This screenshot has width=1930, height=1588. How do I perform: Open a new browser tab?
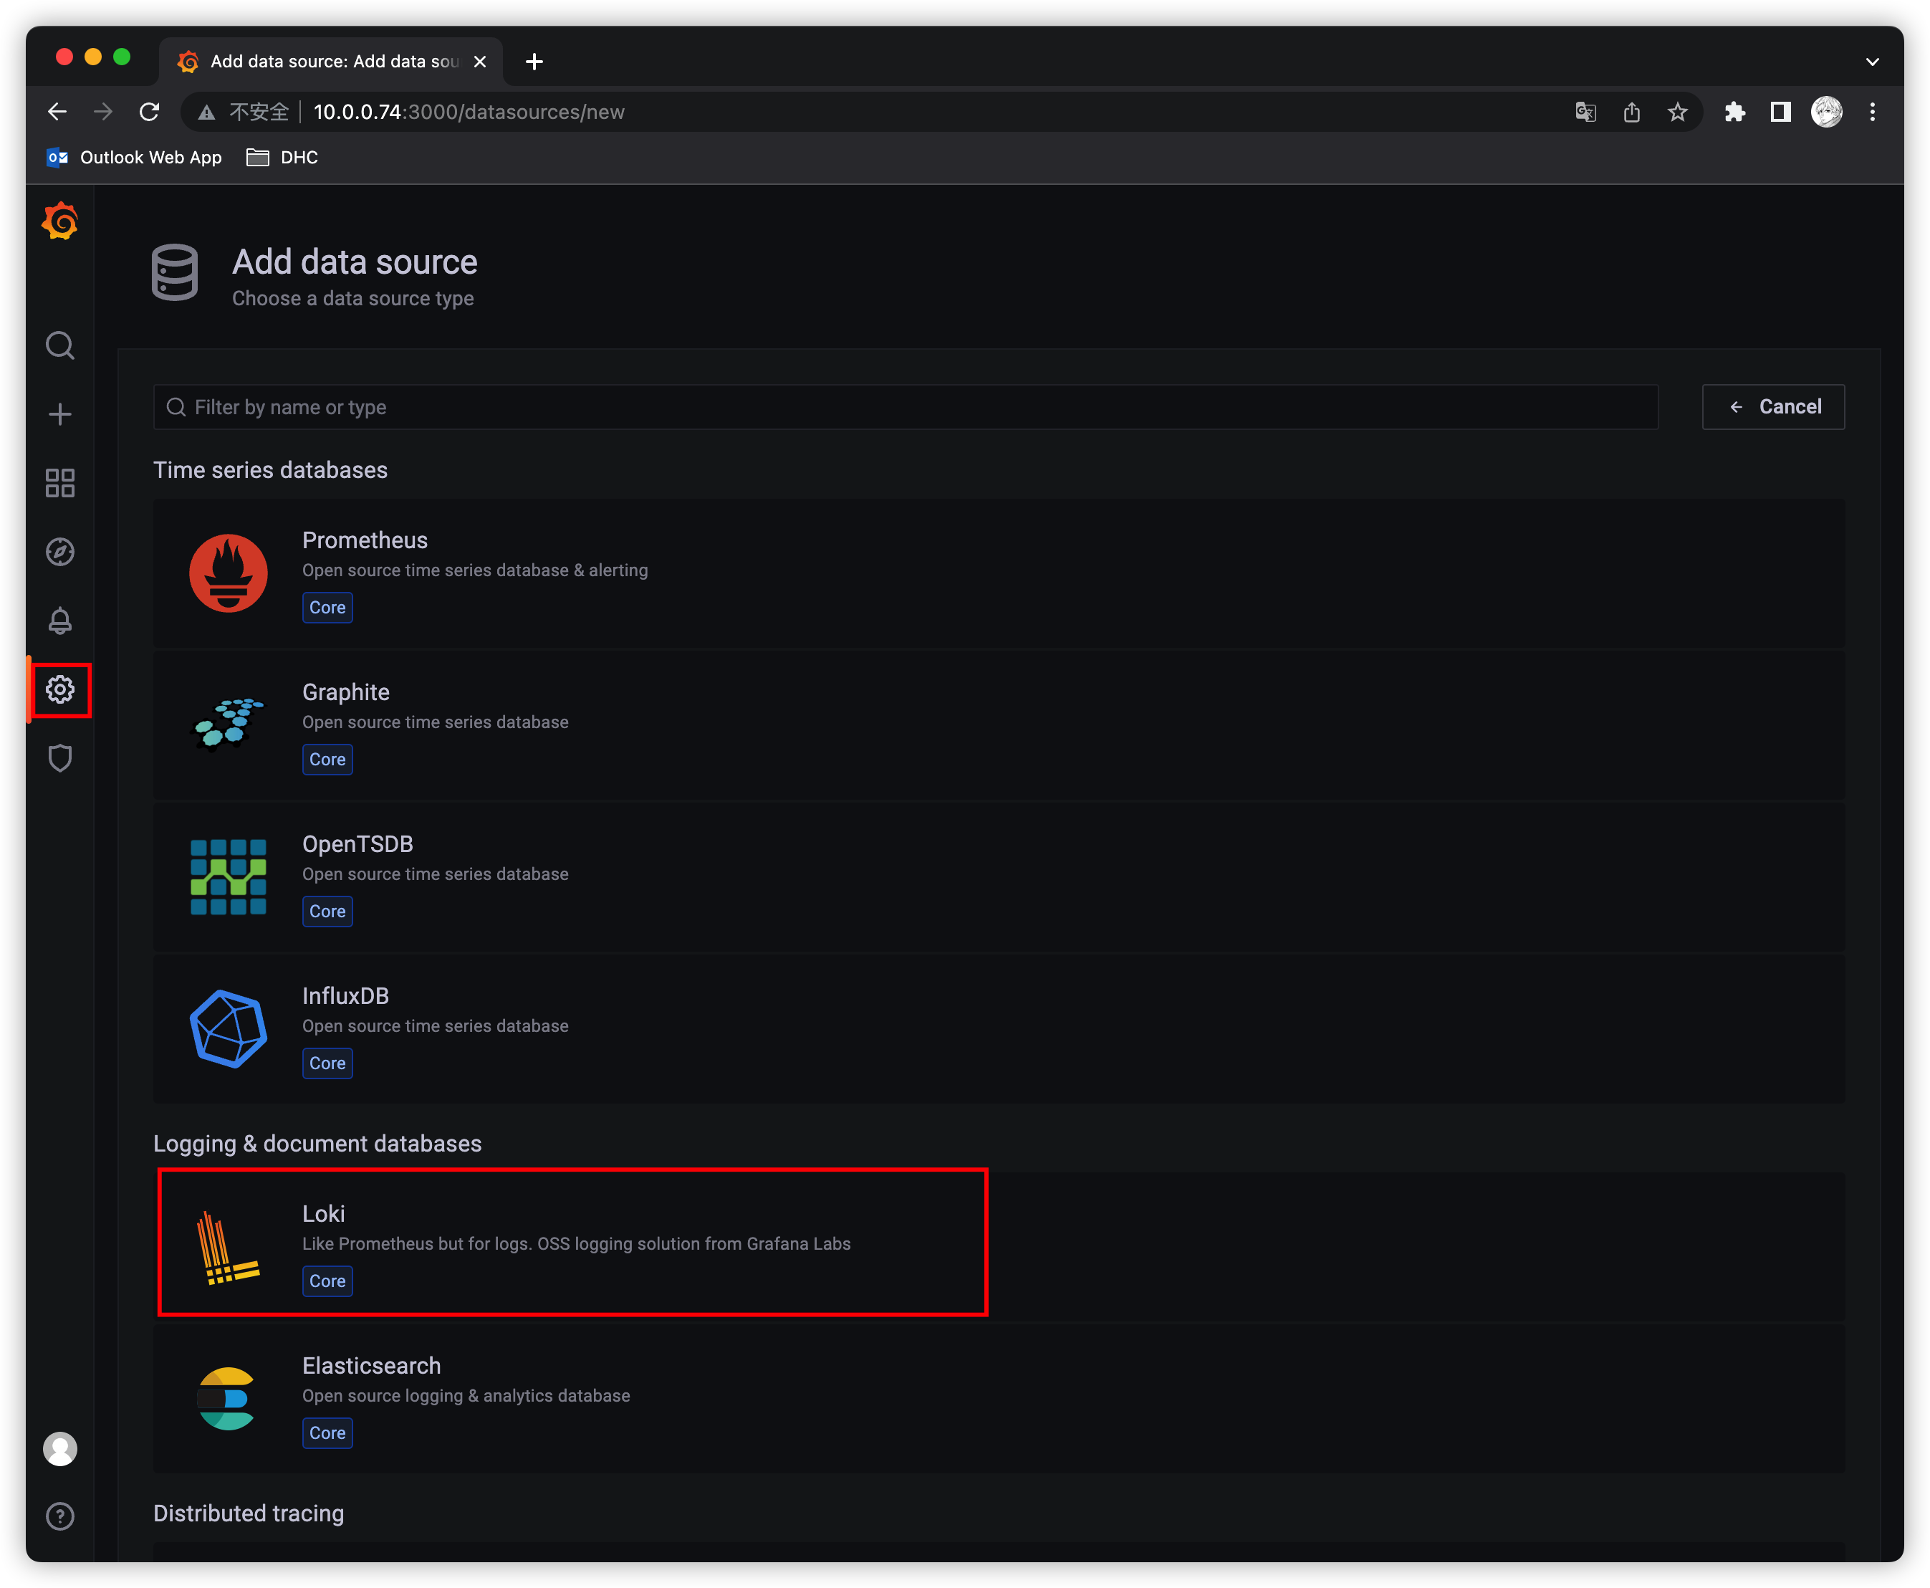(x=535, y=62)
